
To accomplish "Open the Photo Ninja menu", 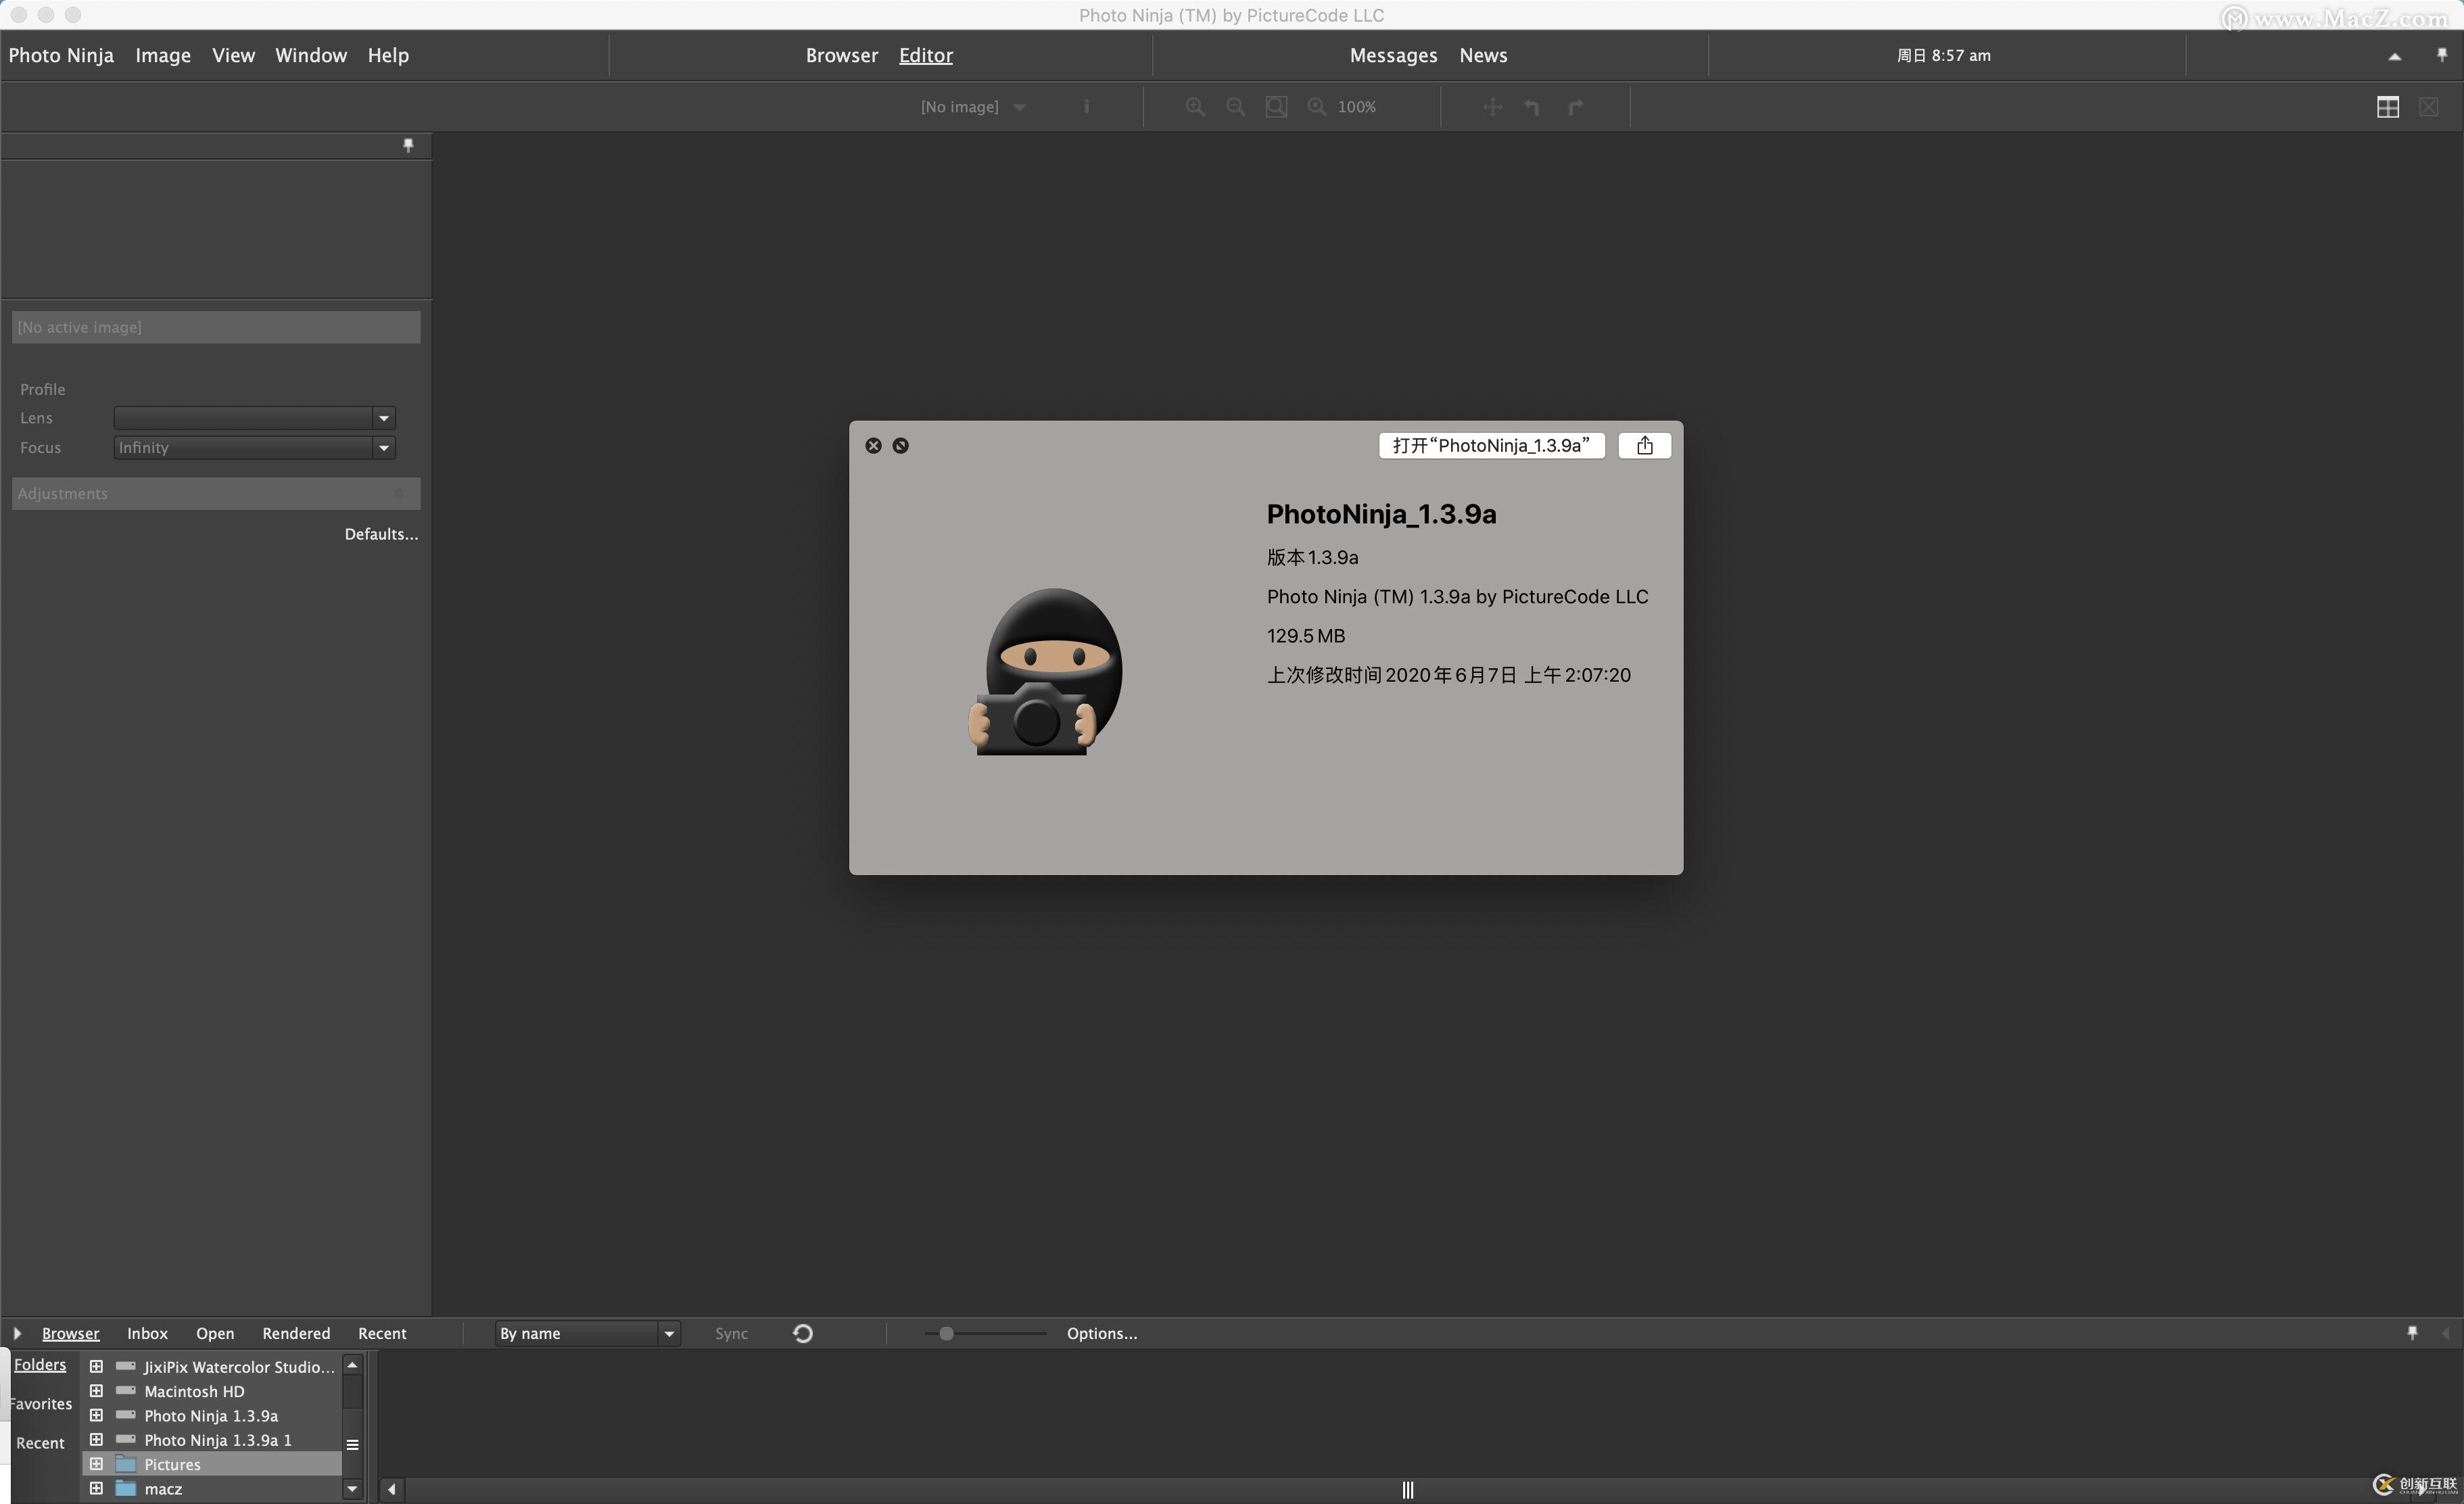I will tap(61, 55).
